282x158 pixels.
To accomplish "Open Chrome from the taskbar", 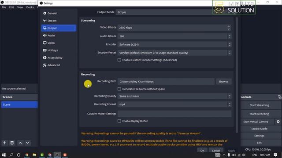I will (x=27, y=155).
